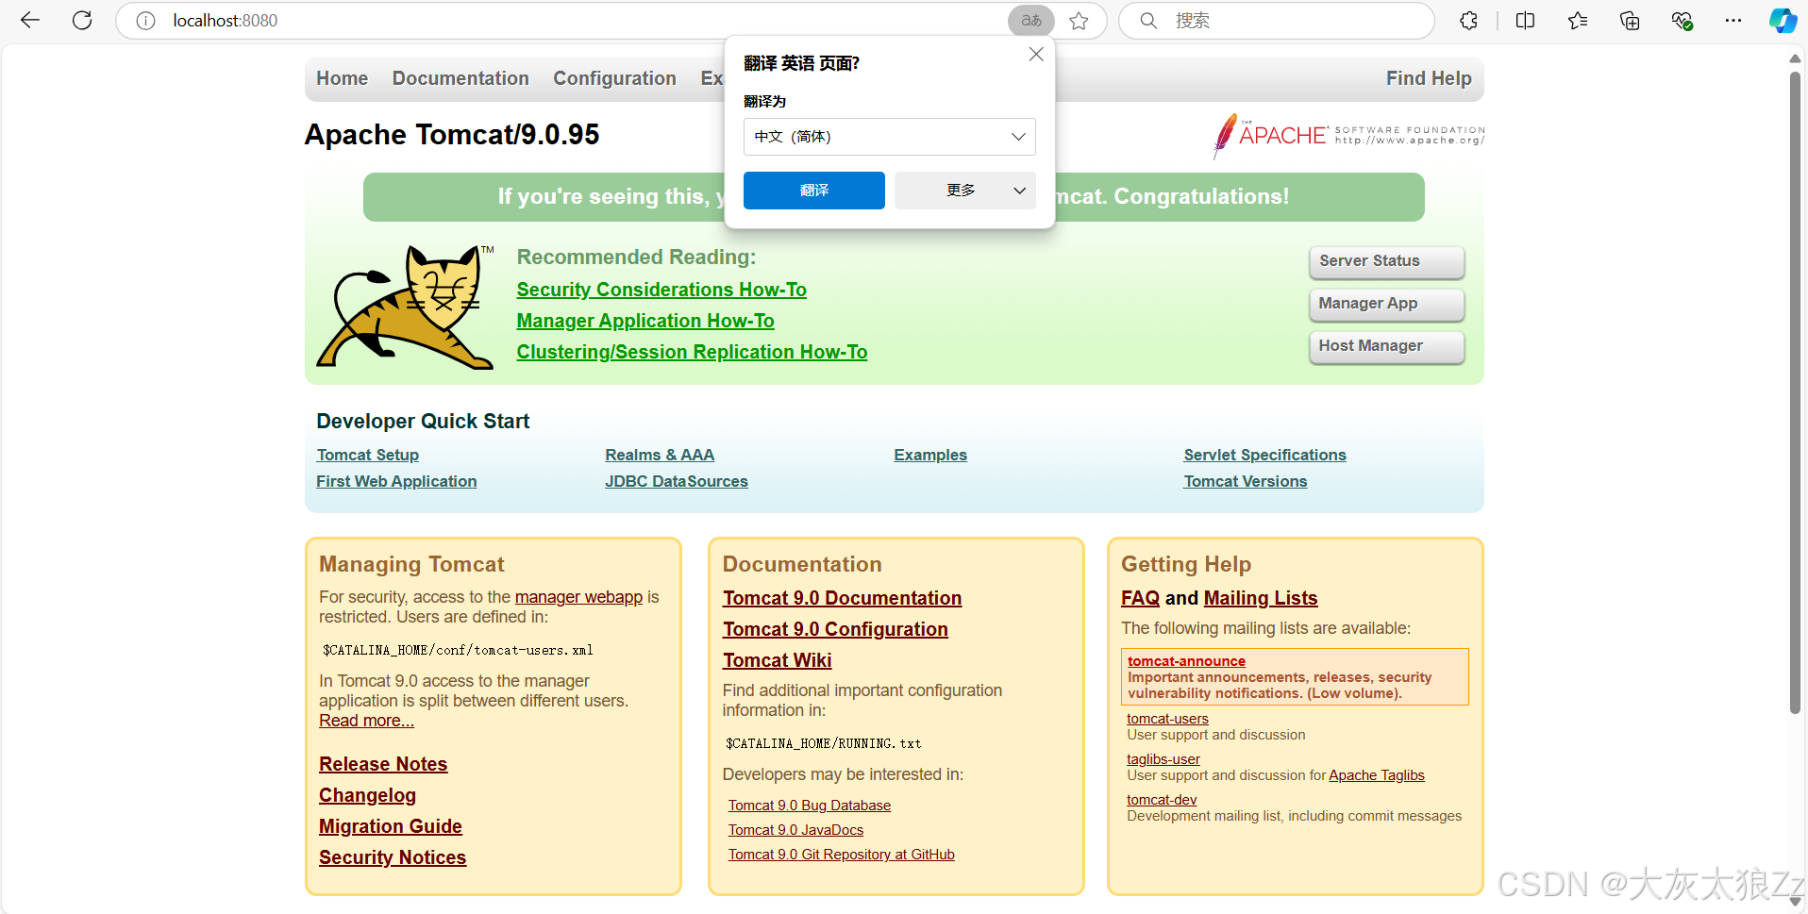This screenshot has width=1808, height=914.
Task: Open Clustering/Session Replication How-To link
Action: pyautogui.click(x=692, y=352)
